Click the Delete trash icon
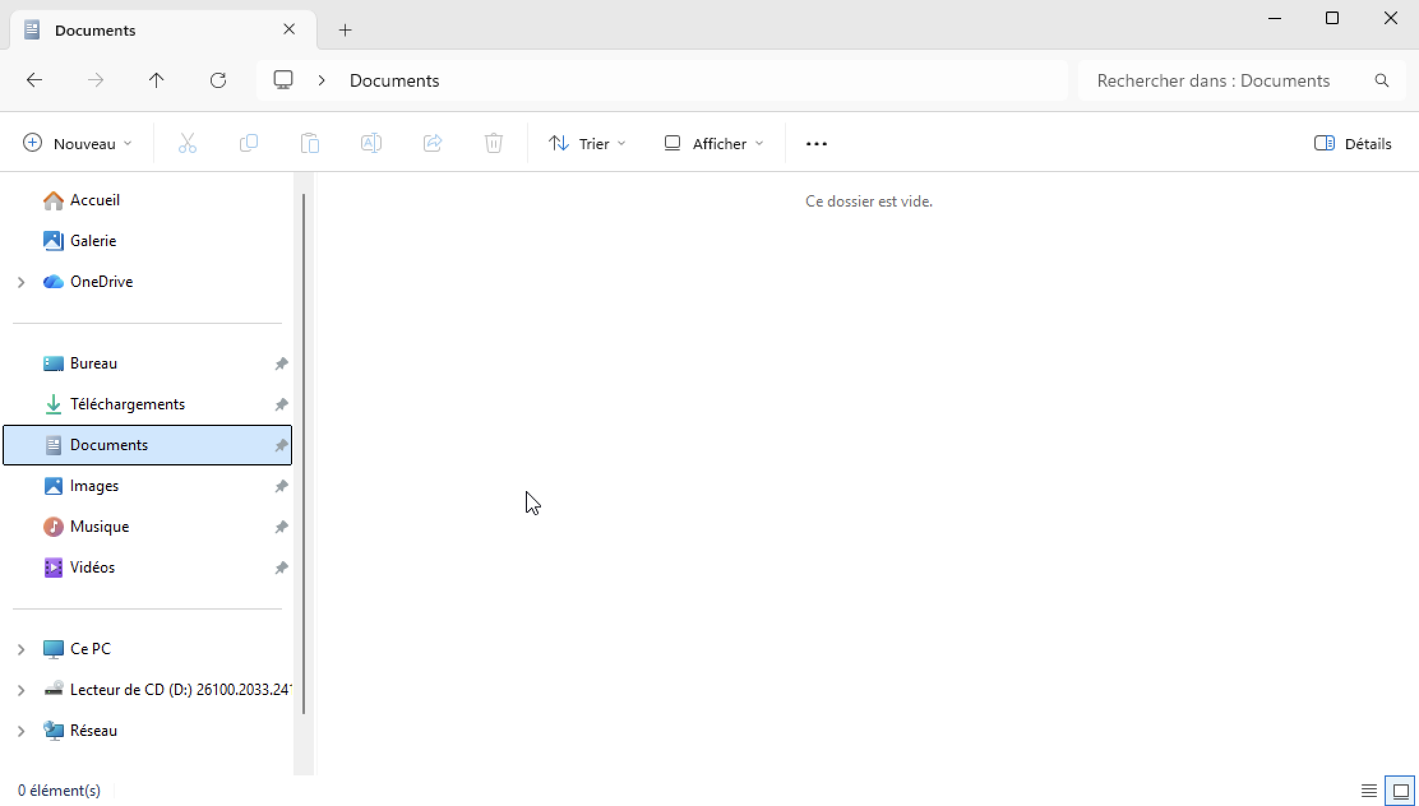The image size is (1419, 806). (493, 143)
